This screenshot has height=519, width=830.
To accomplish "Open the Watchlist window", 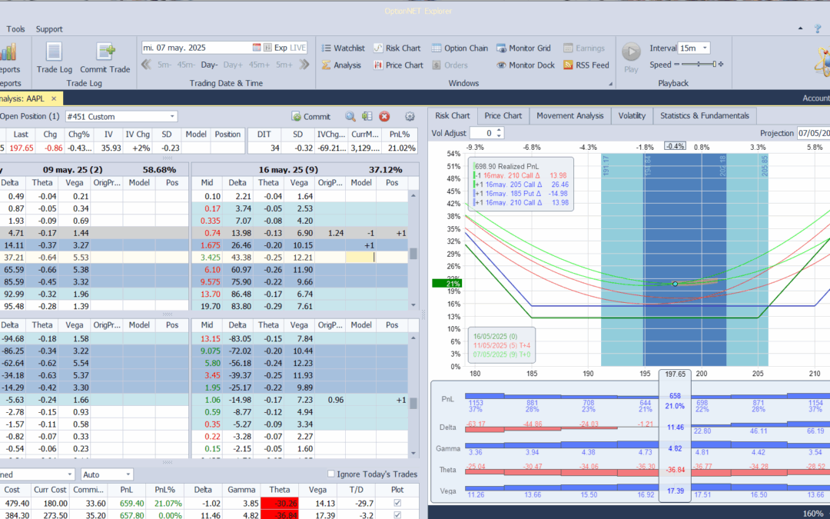I will coord(343,48).
